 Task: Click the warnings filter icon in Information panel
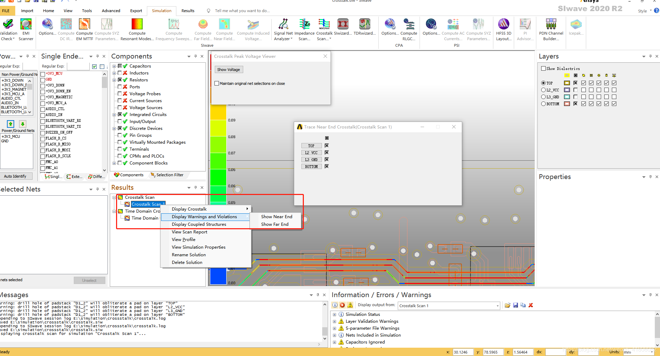click(350, 305)
